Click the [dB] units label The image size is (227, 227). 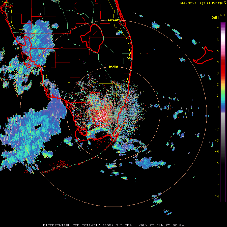click(215, 17)
